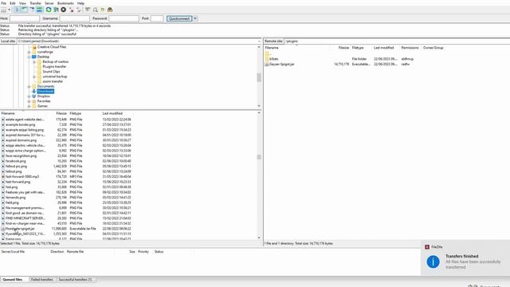The width and height of the screenshot is (510, 287).
Task: Toggle directory comparison icon
Action: [x=96, y=10]
